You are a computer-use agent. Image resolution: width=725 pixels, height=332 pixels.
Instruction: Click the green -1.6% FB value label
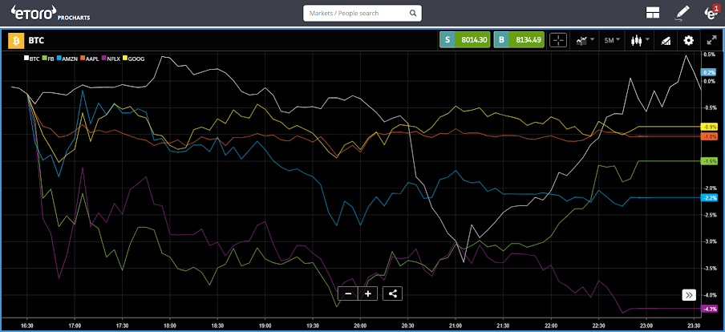[709, 161]
